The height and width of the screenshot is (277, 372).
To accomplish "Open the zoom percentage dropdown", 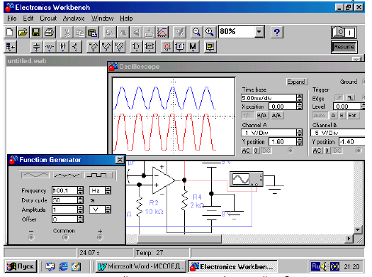I will tap(259, 31).
